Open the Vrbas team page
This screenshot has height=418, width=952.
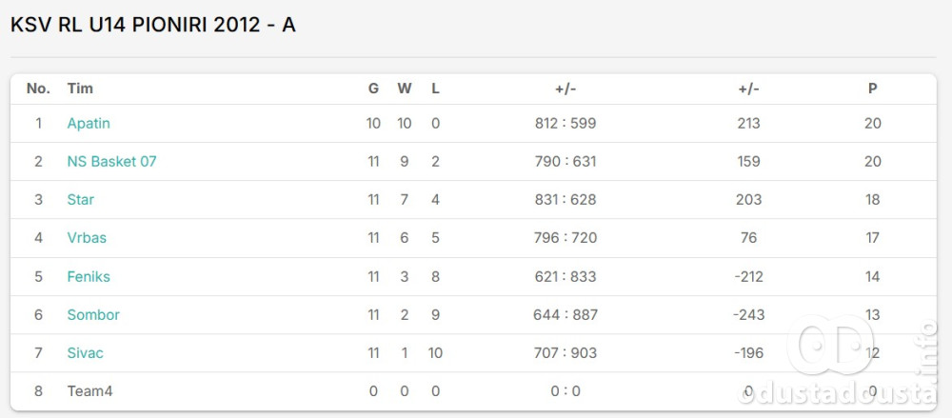87,238
